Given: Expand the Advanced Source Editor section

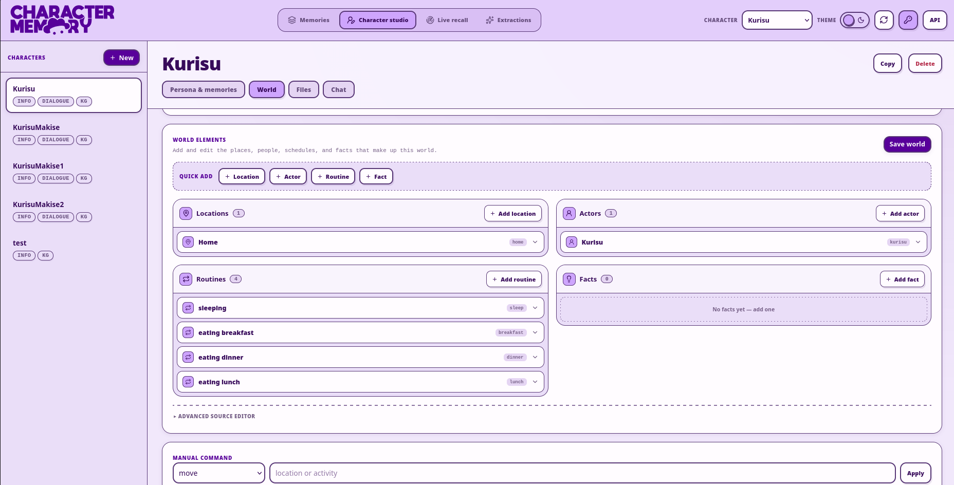Looking at the screenshot, I should (x=214, y=416).
